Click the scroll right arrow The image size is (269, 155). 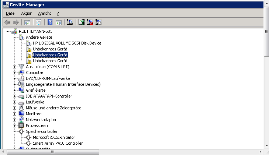coord(261,152)
